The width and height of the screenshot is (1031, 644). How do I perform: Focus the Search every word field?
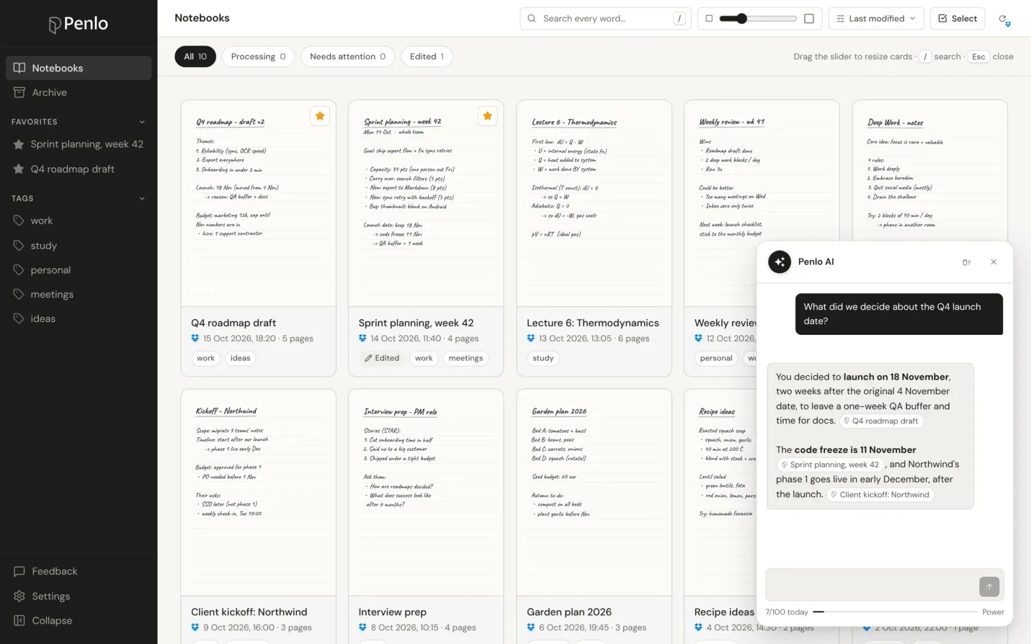pyautogui.click(x=605, y=19)
